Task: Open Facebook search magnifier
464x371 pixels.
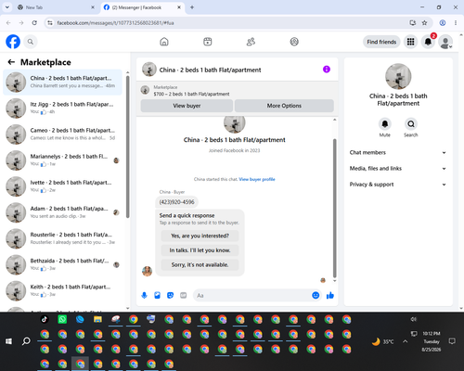Action: pyautogui.click(x=31, y=42)
